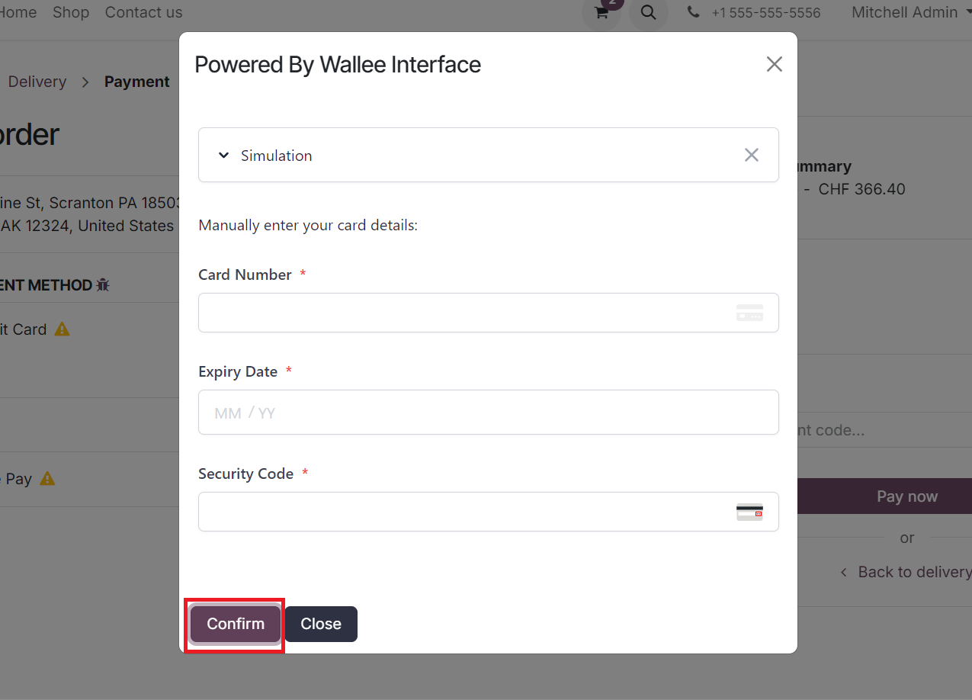Open the Shop menu item
972x700 pixels.
pyautogui.click(x=70, y=12)
